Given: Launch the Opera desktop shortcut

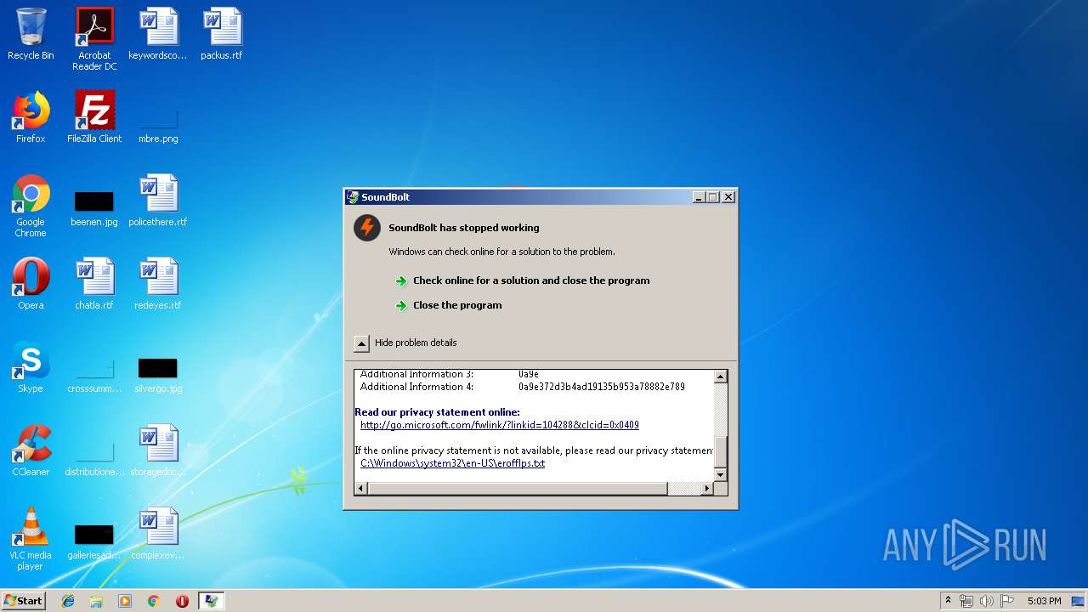Looking at the screenshot, I should click(x=31, y=284).
